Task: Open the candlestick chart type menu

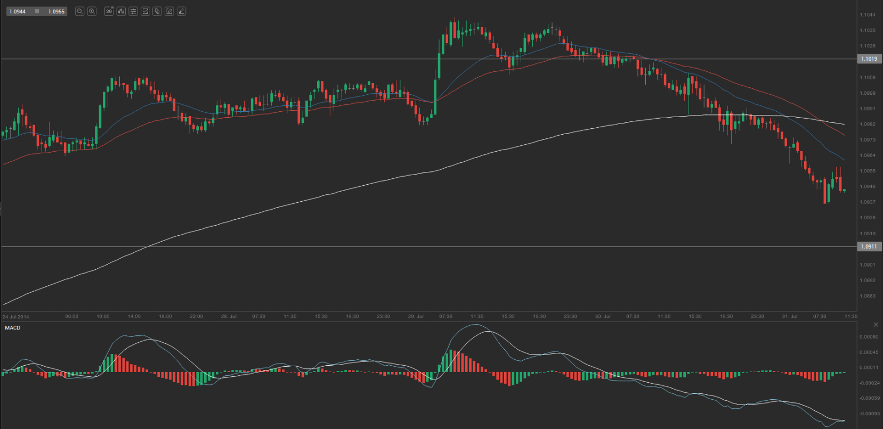Action: tap(121, 11)
